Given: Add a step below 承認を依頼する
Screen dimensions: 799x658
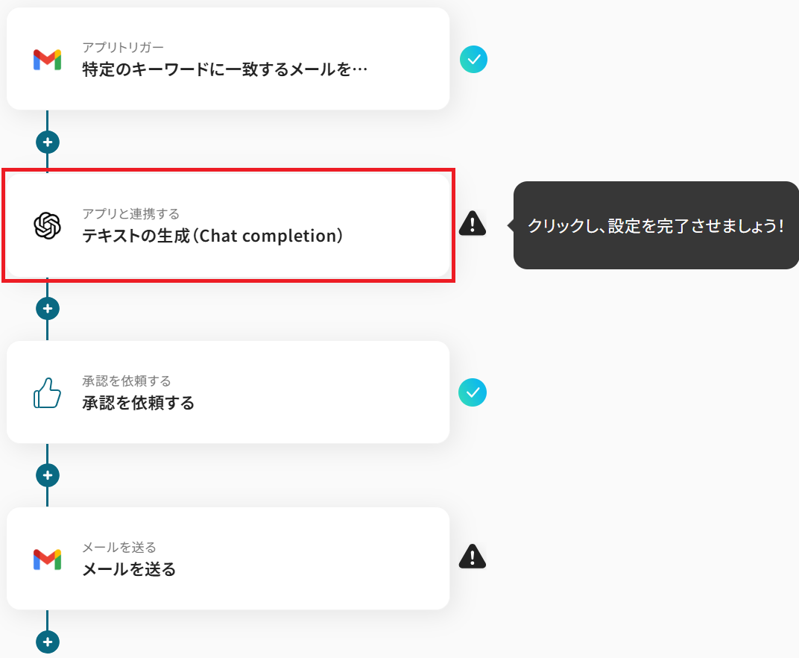Looking at the screenshot, I should pos(48,474).
